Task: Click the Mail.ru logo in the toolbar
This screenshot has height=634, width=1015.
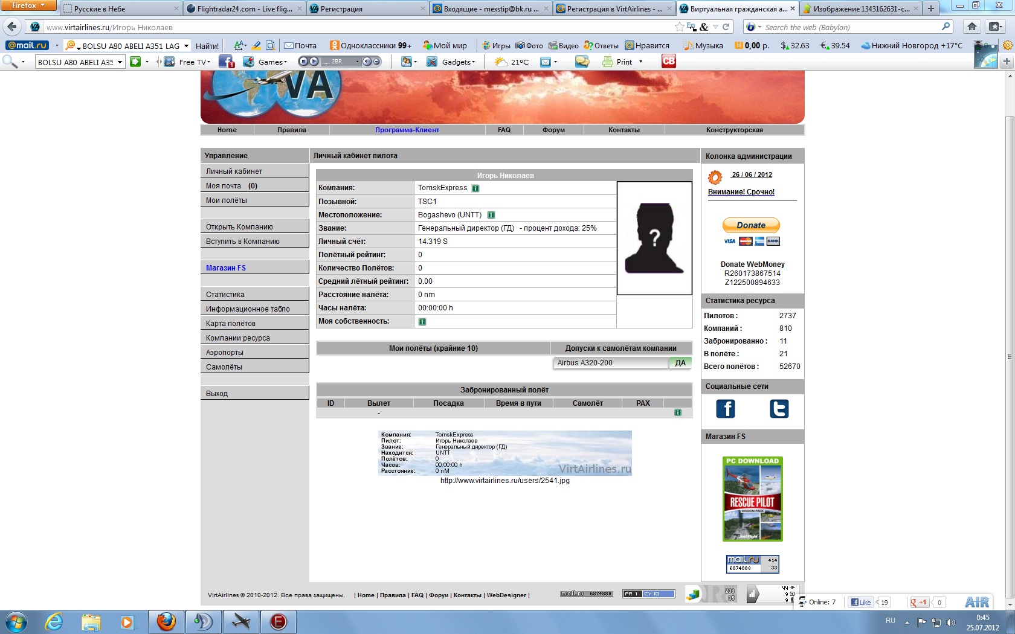Action: tap(27, 45)
